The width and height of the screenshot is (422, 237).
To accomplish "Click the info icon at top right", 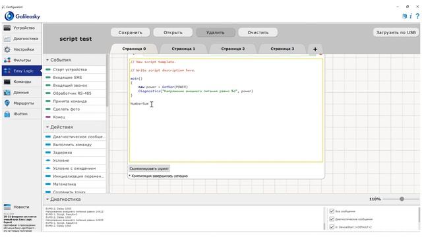I will click(411, 16).
